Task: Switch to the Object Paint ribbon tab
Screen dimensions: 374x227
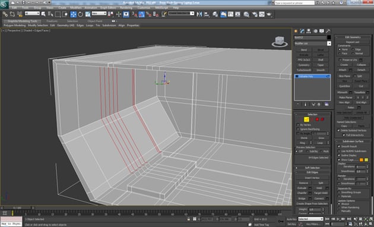Action: pyautogui.click(x=95, y=21)
